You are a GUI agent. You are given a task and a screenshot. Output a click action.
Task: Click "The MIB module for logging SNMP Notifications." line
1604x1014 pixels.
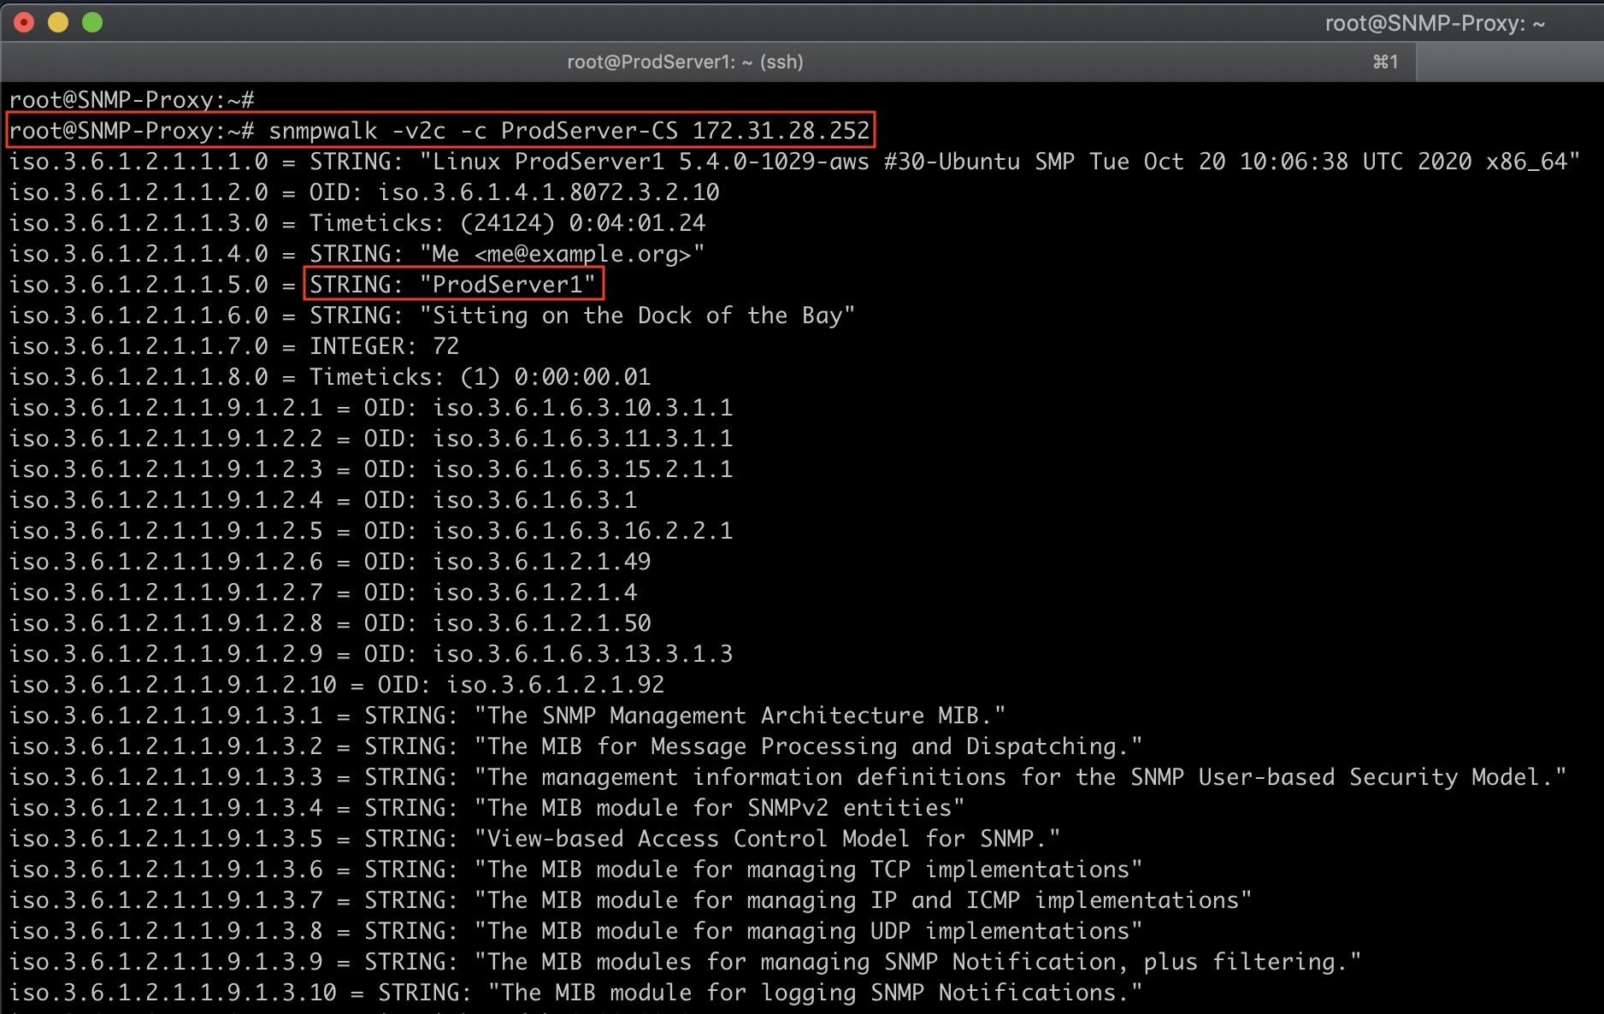coord(815,993)
